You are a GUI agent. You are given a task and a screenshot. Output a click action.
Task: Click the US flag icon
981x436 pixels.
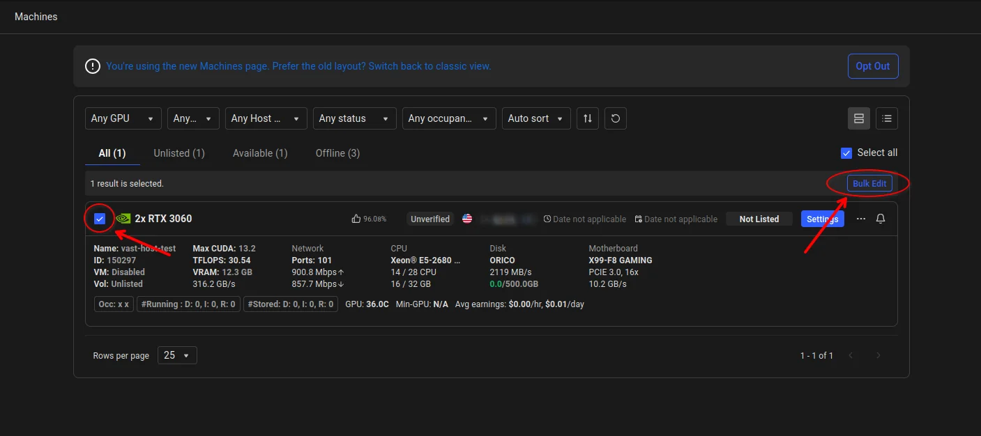[x=467, y=219]
